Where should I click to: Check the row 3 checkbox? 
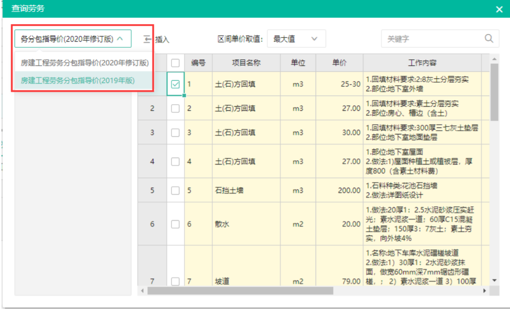click(175, 132)
